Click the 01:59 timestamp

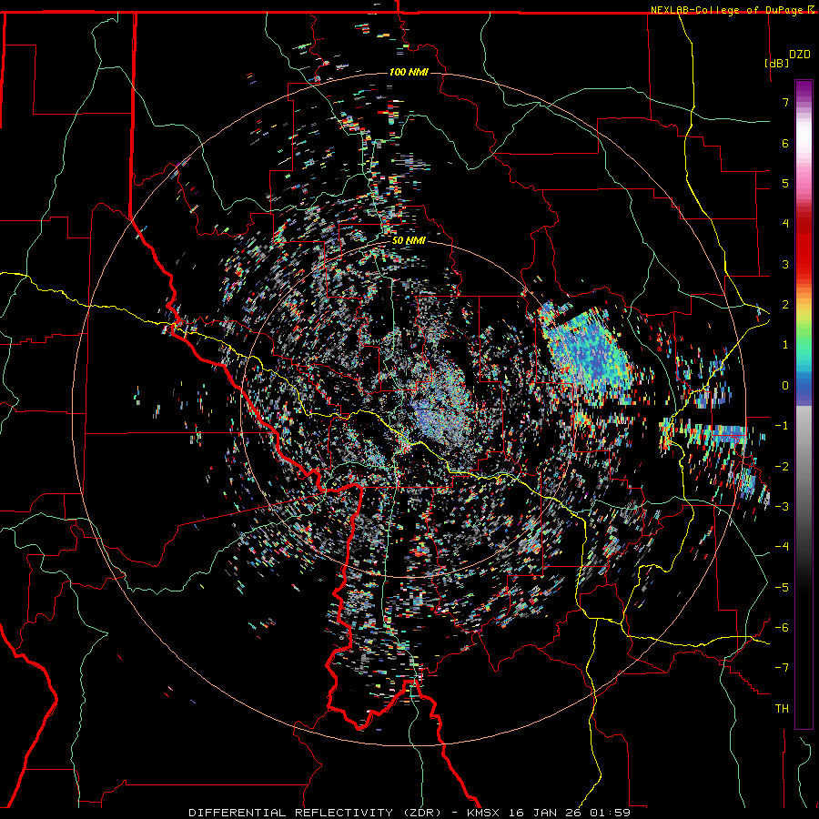(610, 813)
